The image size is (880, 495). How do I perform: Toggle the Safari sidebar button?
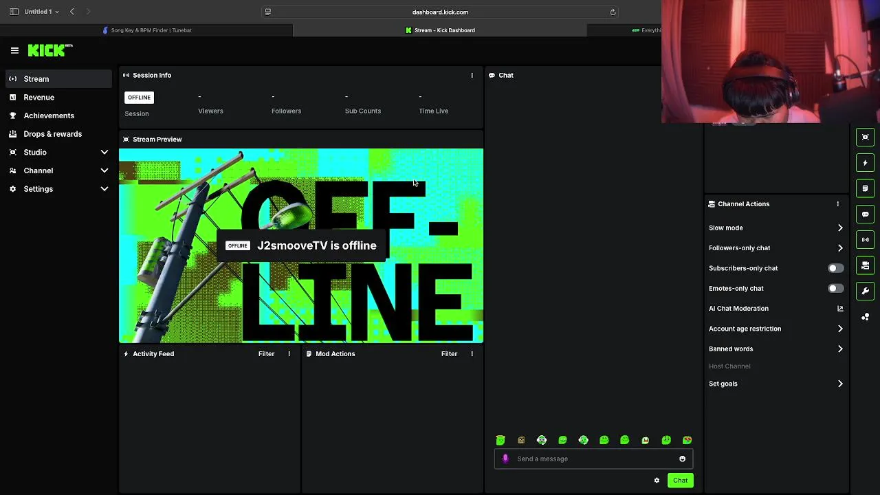[14, 12]
